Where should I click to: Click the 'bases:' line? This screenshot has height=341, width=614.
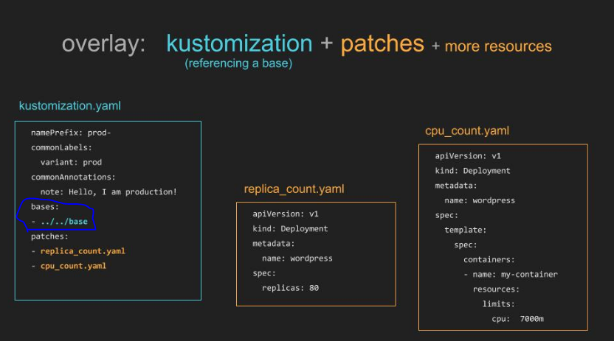[x=44, y=207]
